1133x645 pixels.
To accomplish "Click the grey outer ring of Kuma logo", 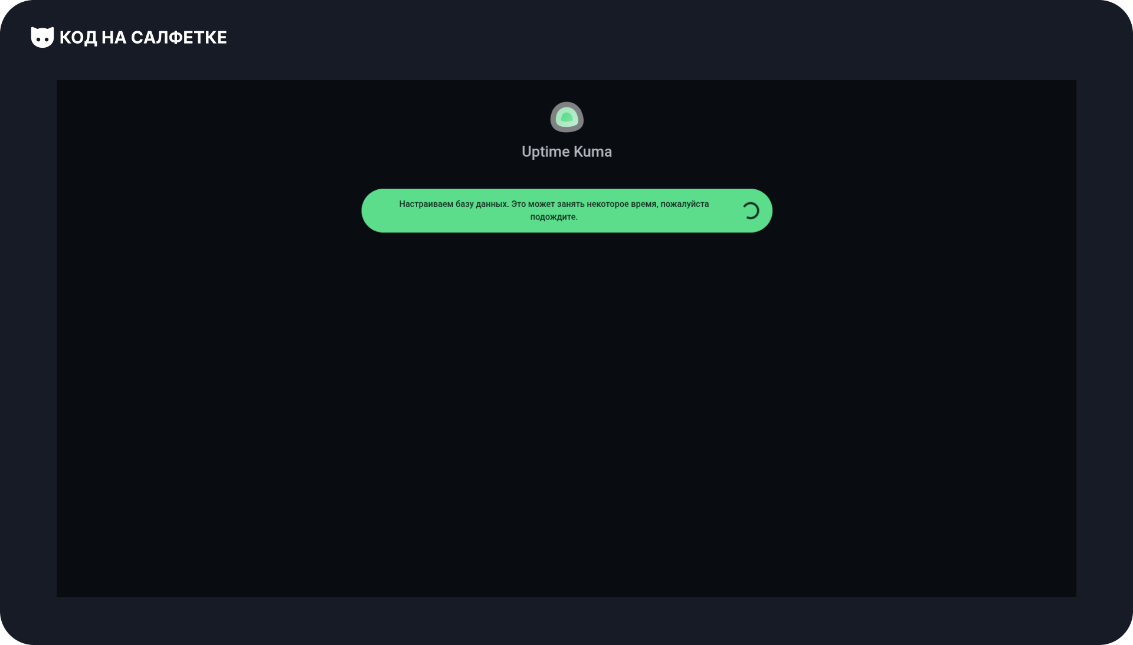I will [x=554, y=118].
